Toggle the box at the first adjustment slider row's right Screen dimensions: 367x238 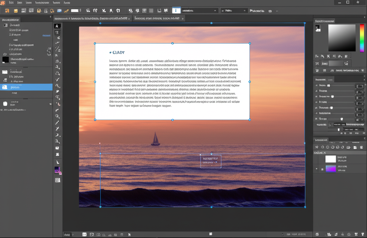[x=360, y=86]
